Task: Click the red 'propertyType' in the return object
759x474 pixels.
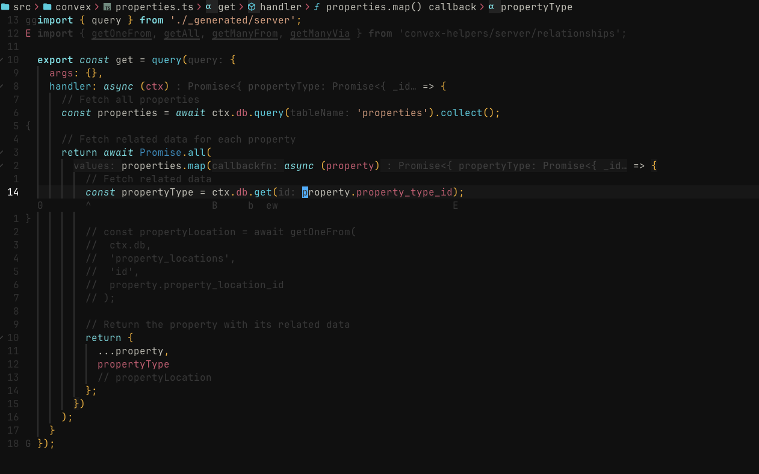Action: (x=134, y=365)
